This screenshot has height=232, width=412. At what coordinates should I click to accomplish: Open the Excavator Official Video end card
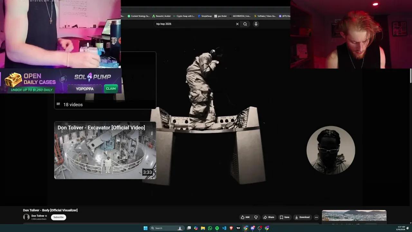click(x=105, y=150)
